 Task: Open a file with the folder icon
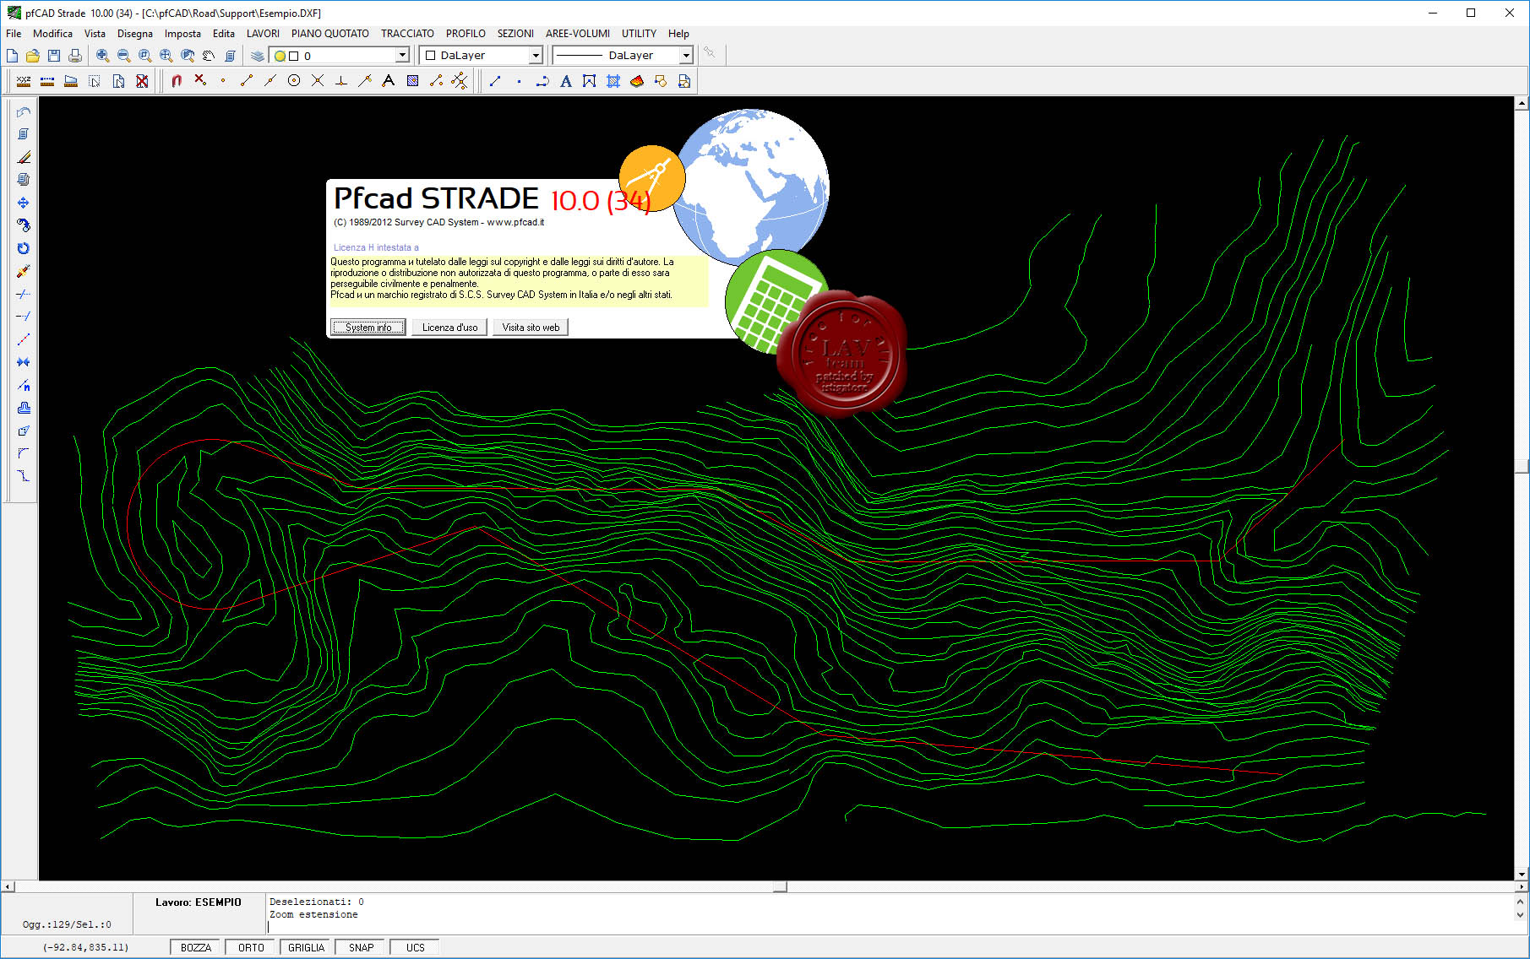point(33,56)
